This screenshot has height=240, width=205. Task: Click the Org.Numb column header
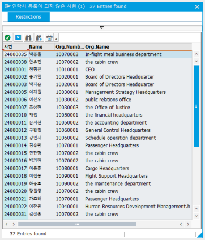(69, 46)
